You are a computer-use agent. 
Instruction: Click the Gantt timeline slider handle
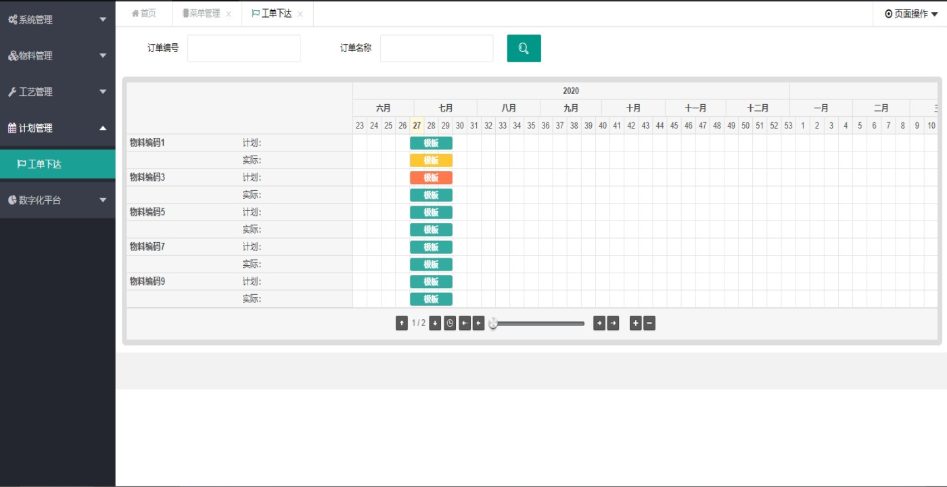coord(493,323)
